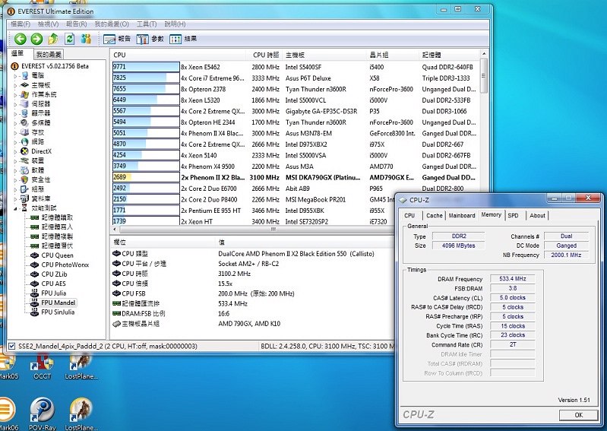This screenshot has width=607, height=431.
Task: Go back with the green left arrow
Action: click(x=20, y=39)
